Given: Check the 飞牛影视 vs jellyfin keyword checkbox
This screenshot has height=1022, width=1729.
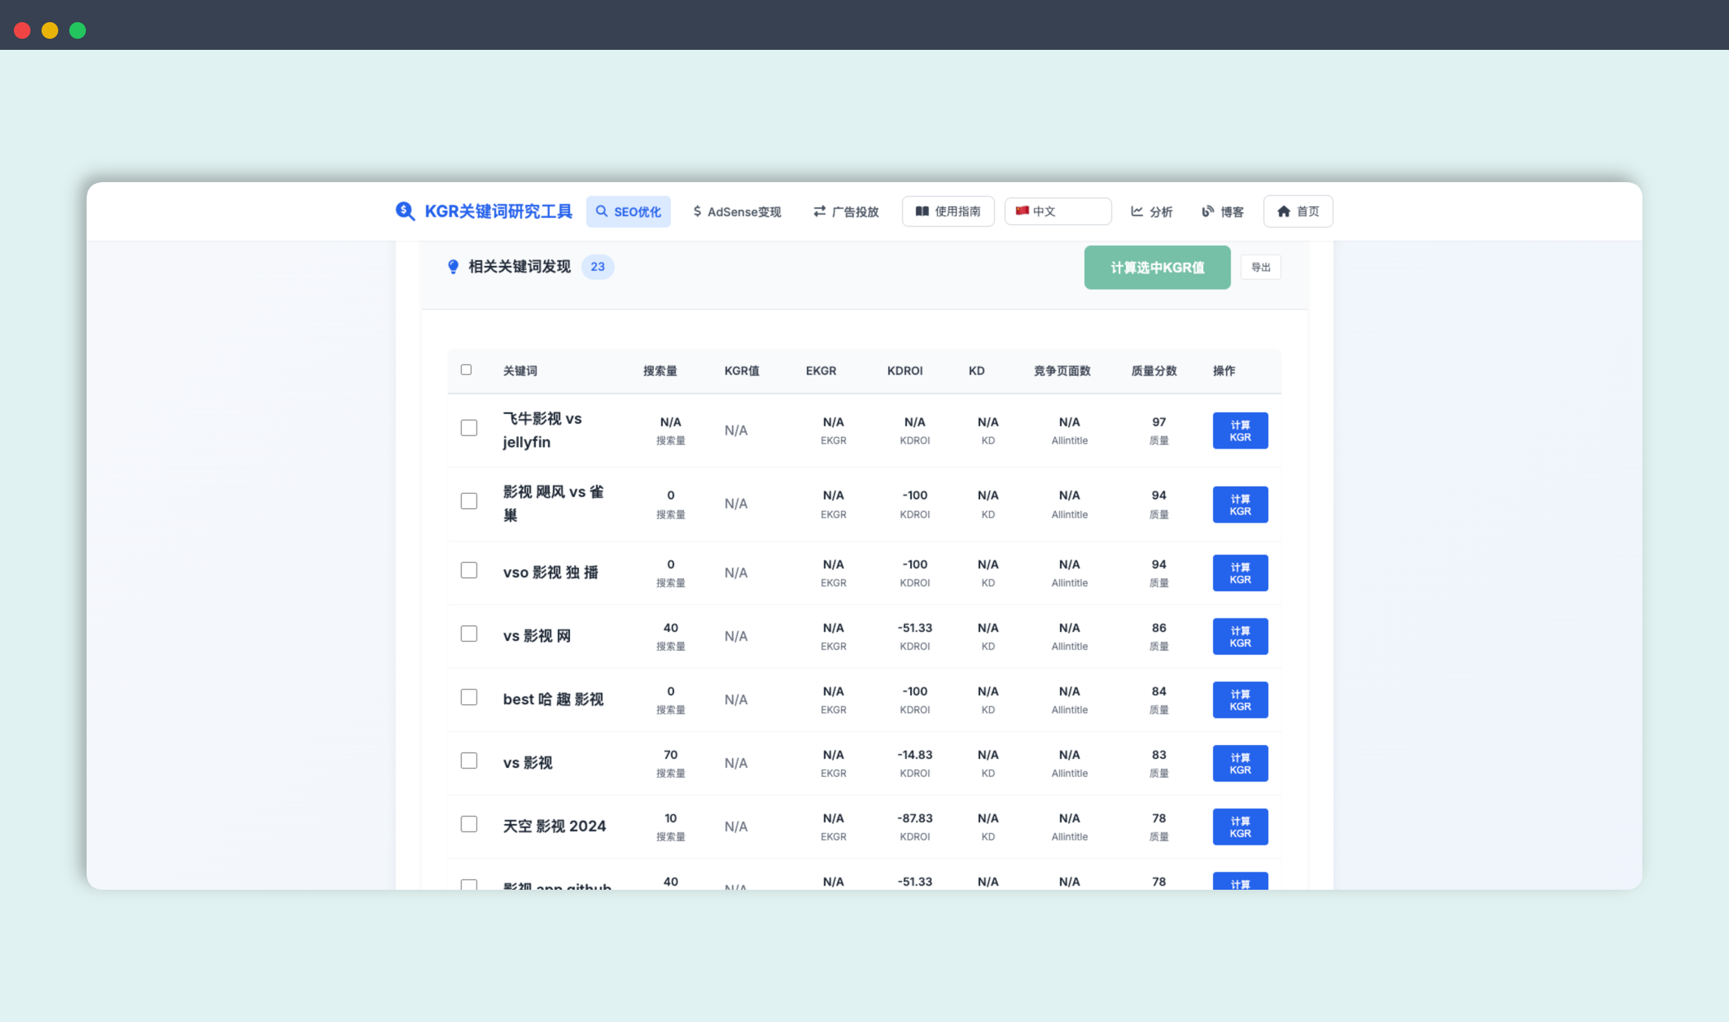Looking at the screenshot, I should 469,428.
